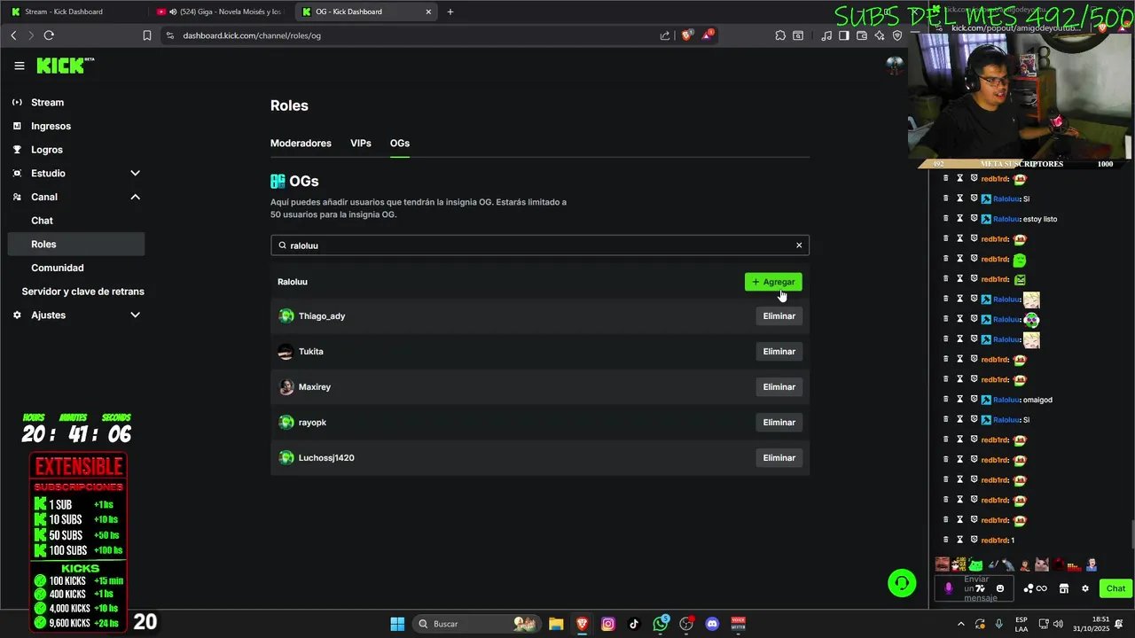
Task: Open the Leo AI sparkle icon
Action: (880, 35)
